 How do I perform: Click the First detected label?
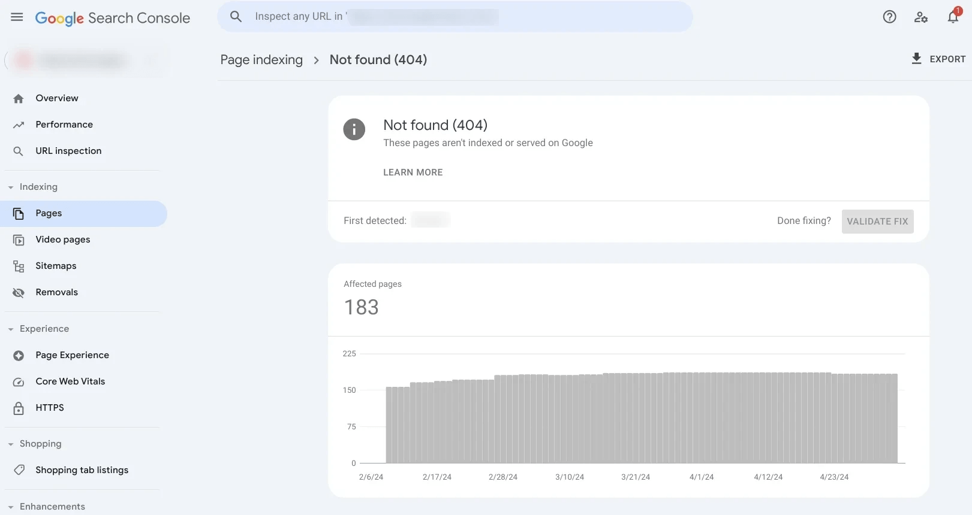click(x=375, y=221)
